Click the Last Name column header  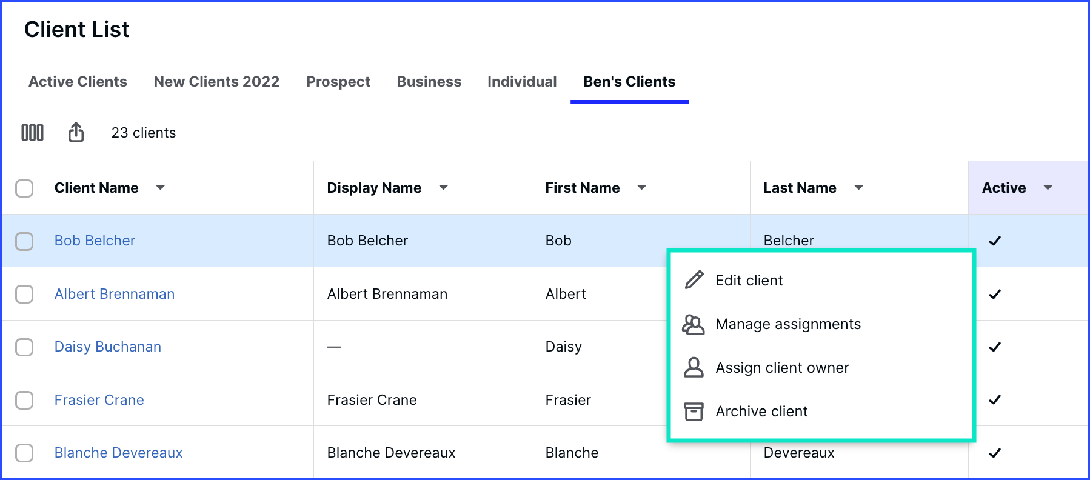[x=800, y=188]
